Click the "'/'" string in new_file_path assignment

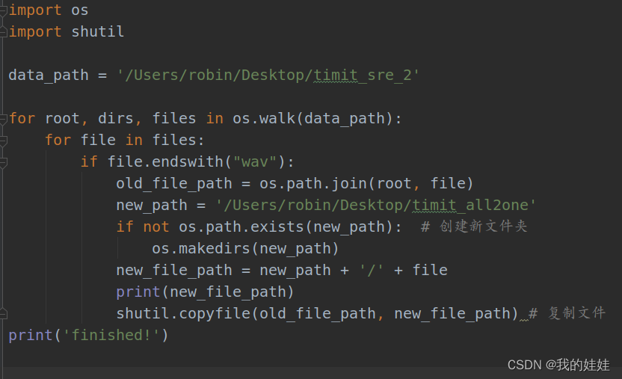click(x=372, y=271)
